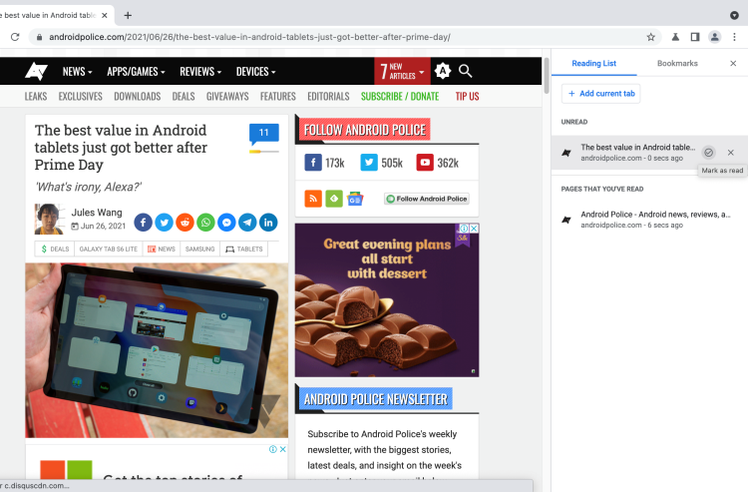
Task: Open the SUBSCRIBE / DONATE link
Action: [x=400, y=97]
